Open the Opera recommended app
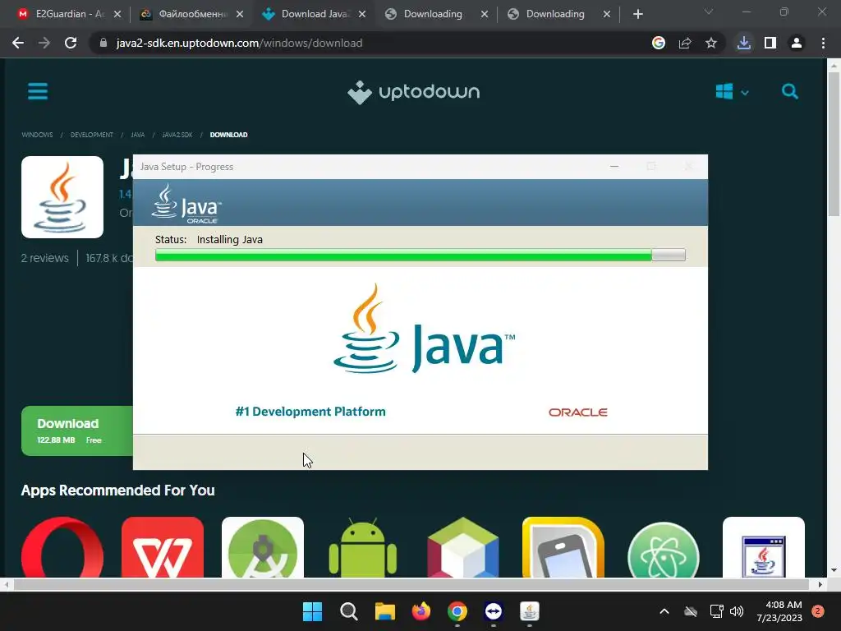Image resolution: width=841 pixels, height=631 pixels. (62, 547)
